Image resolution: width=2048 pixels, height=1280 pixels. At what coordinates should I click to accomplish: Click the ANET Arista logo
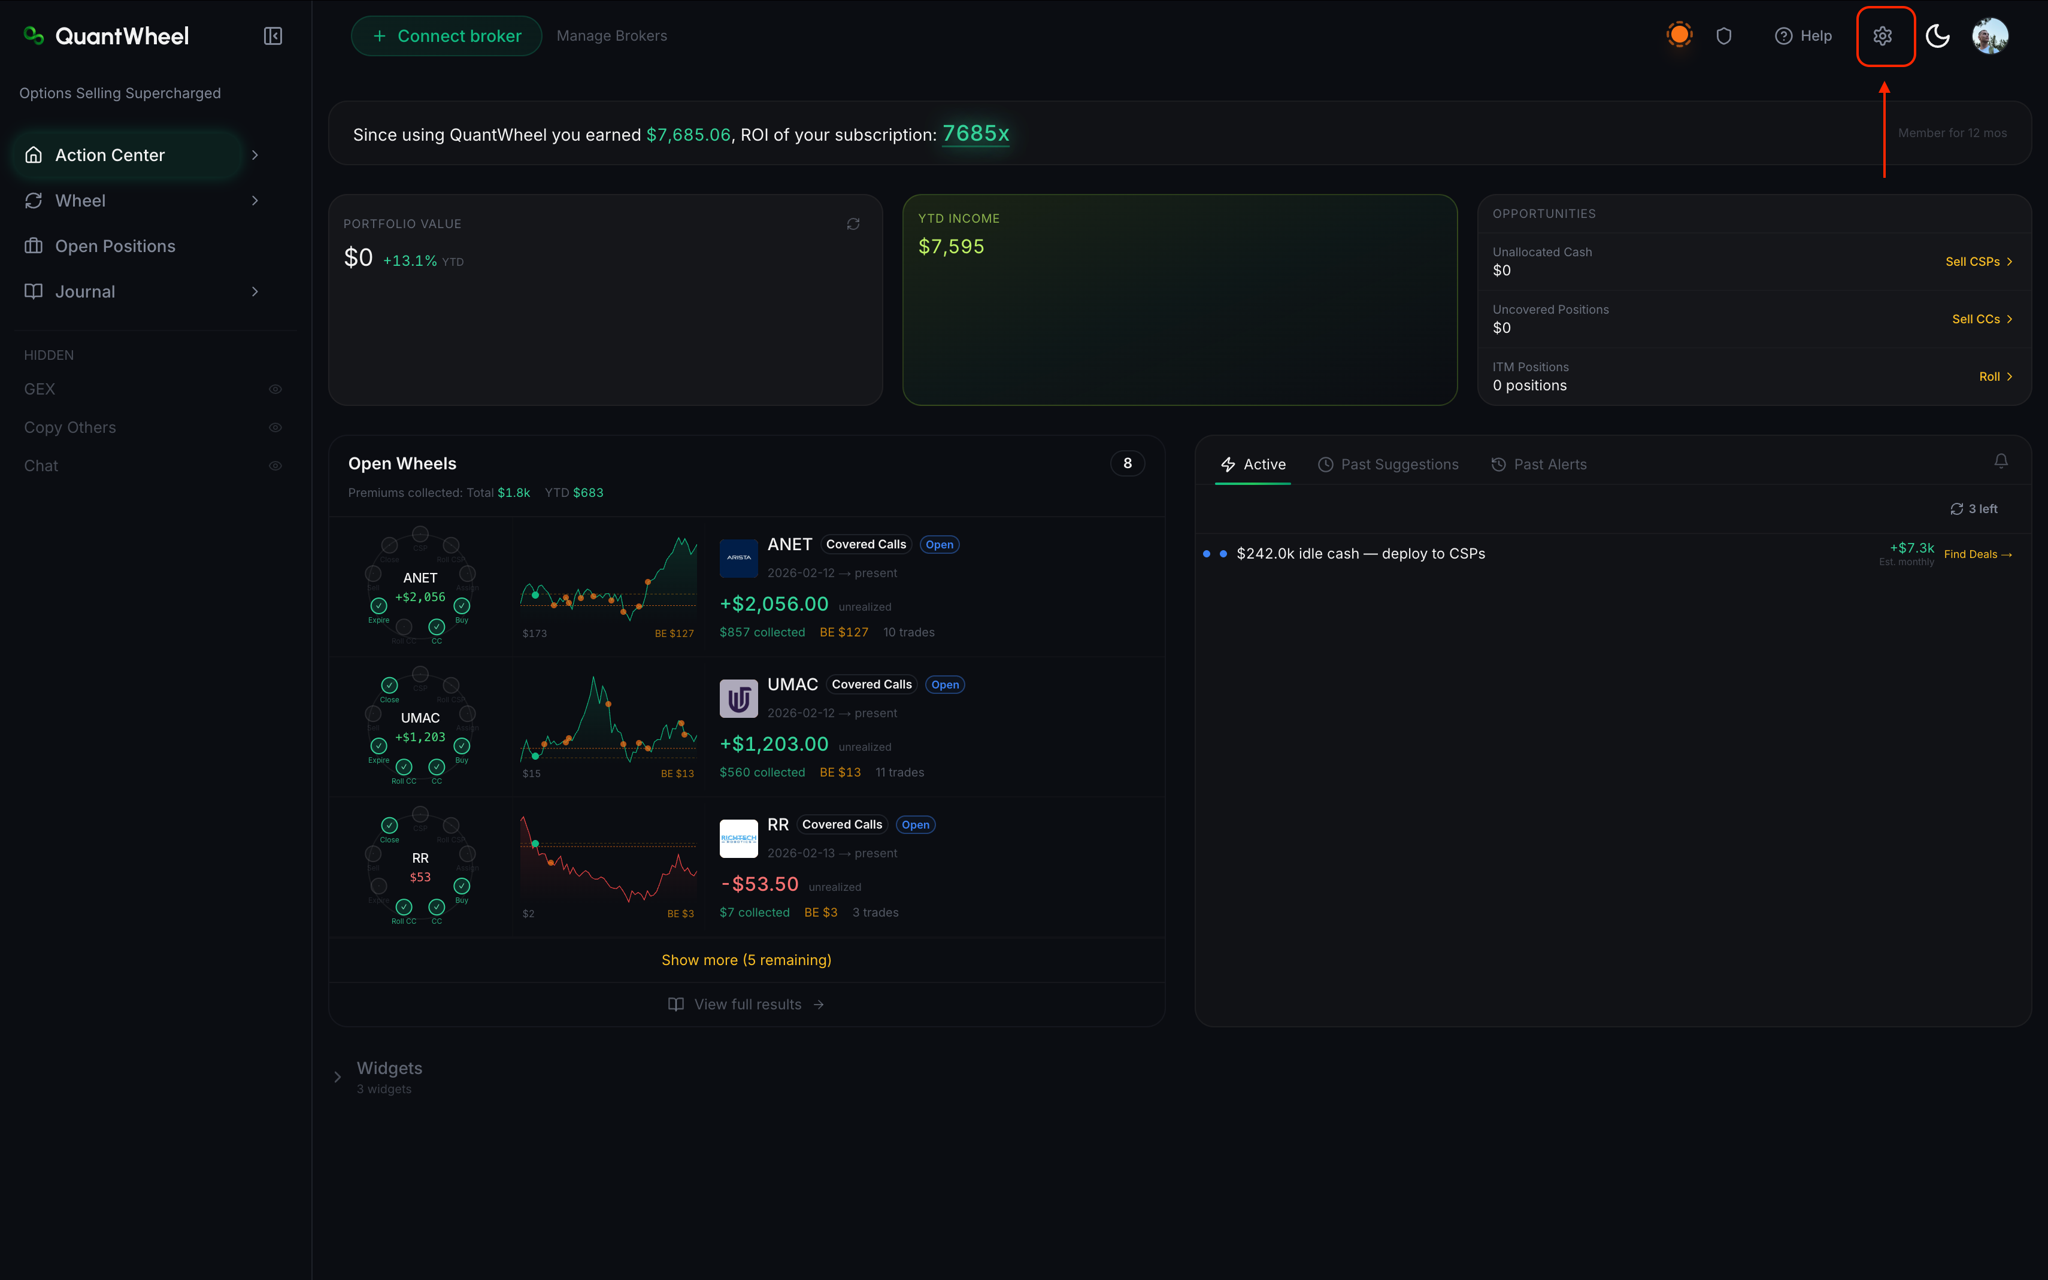click(x=738, y=558)
